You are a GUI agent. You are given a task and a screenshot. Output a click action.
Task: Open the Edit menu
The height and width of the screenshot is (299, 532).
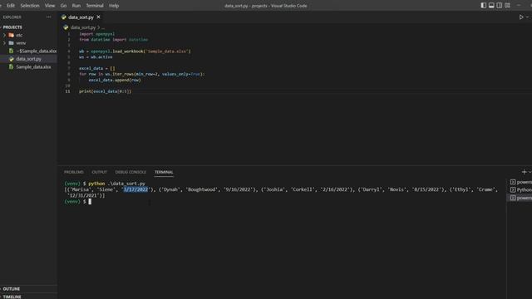click(11, 6)
